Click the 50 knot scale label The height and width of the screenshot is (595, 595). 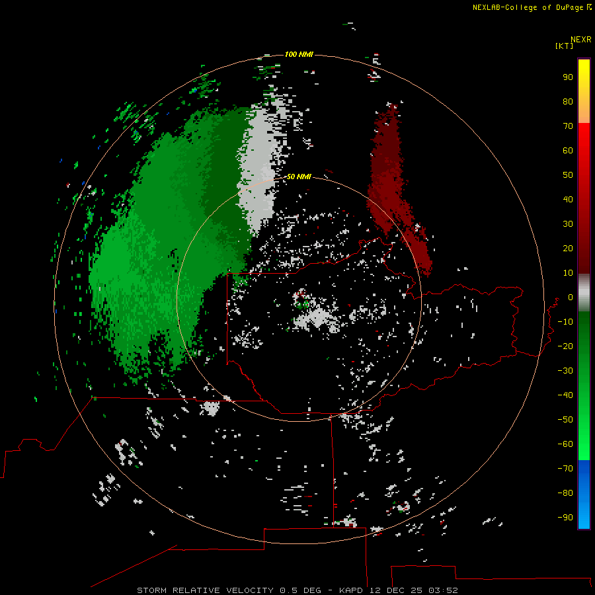click(x=568, y=175)
